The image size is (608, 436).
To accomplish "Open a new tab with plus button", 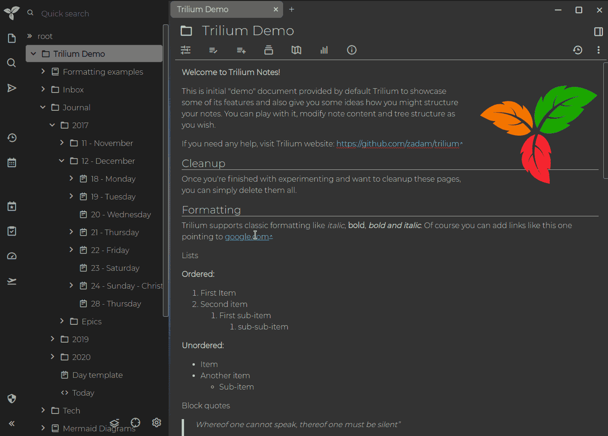I will [x=292, y=9].
